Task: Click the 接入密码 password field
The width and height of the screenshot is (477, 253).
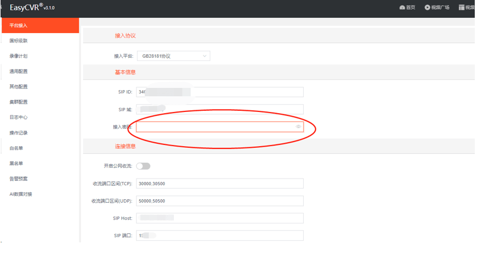Action: click(x=215, y=127)
